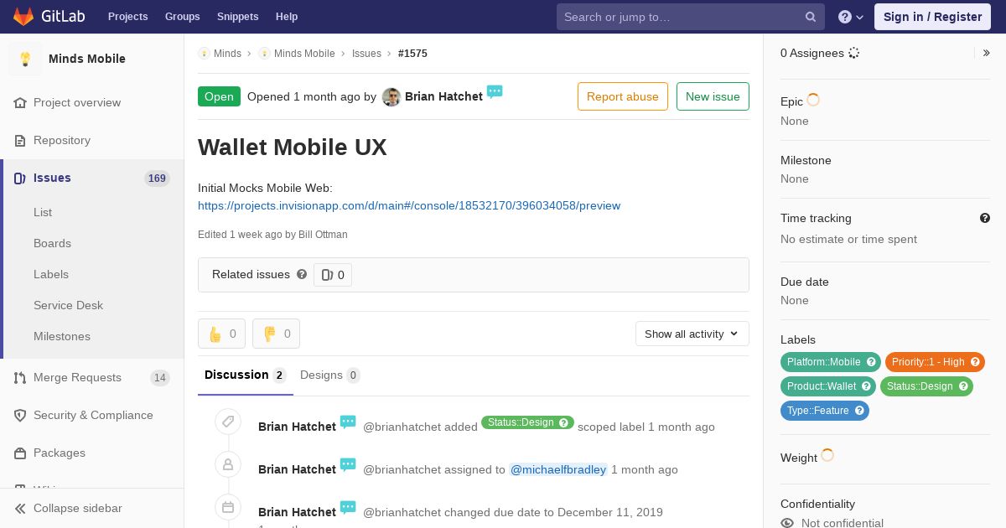Switch to the Discussion tab
Viewport: 1006px width, 528px height.
click(x=246, y=375)
